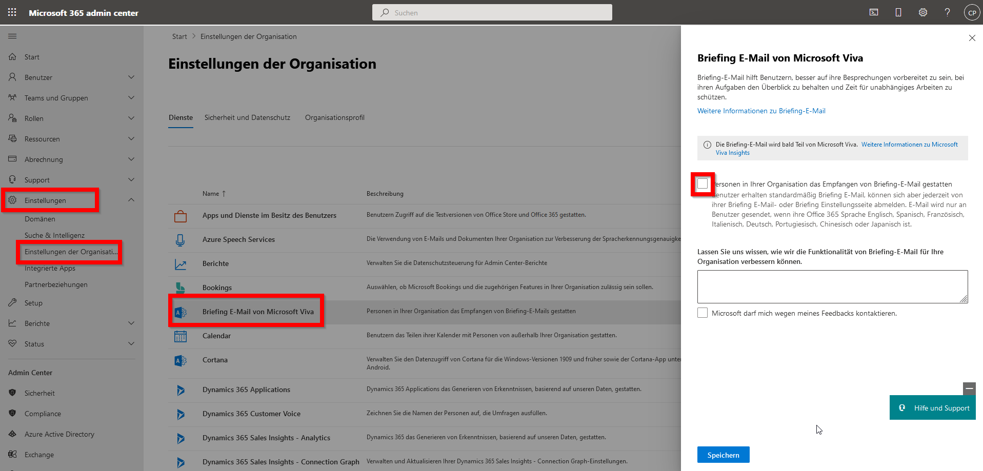
Task: Close the Briefing E-Mail panel
Action: click(972, 38)
